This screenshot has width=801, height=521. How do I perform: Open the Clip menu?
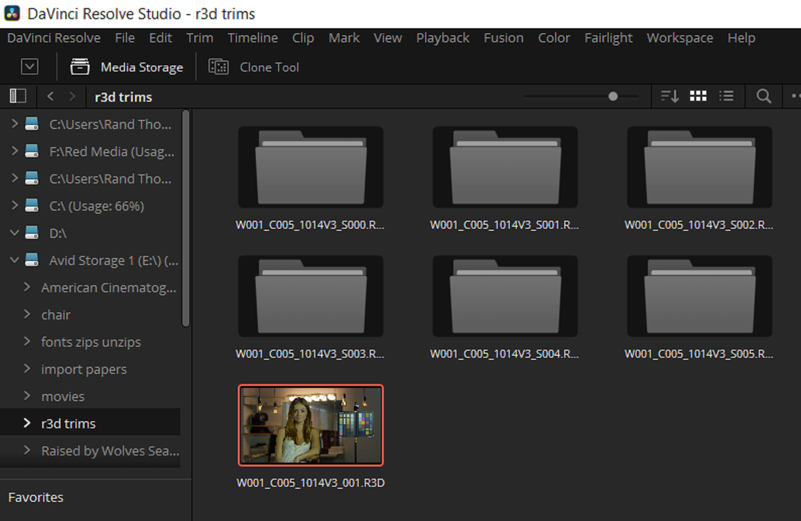click(303, 38)
